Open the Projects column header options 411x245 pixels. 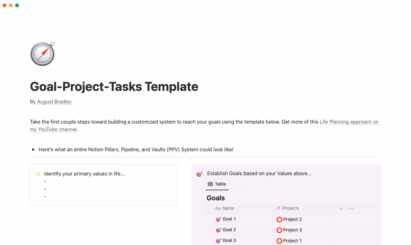point(291,208)
